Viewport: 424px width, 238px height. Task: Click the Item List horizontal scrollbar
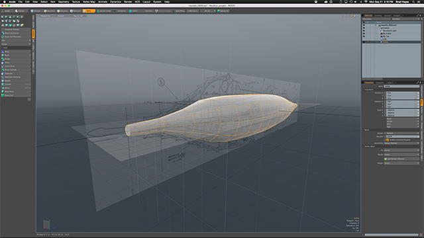click(372, 79)
